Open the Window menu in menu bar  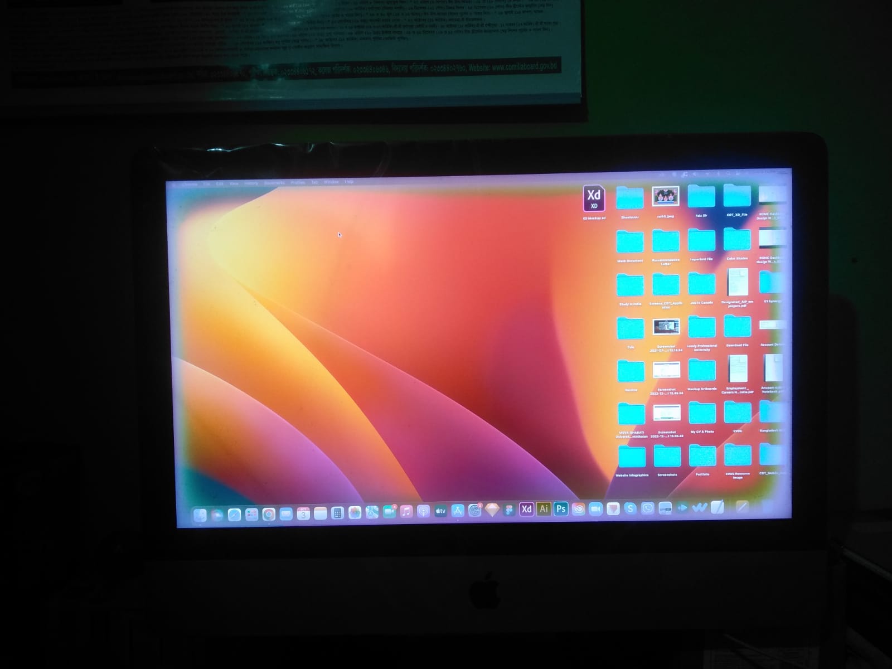pyautogui.click(x=331, y=182)
